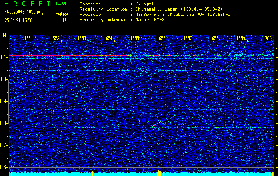
Task: Click the HROFFT title text
Action: click(28, 4)
